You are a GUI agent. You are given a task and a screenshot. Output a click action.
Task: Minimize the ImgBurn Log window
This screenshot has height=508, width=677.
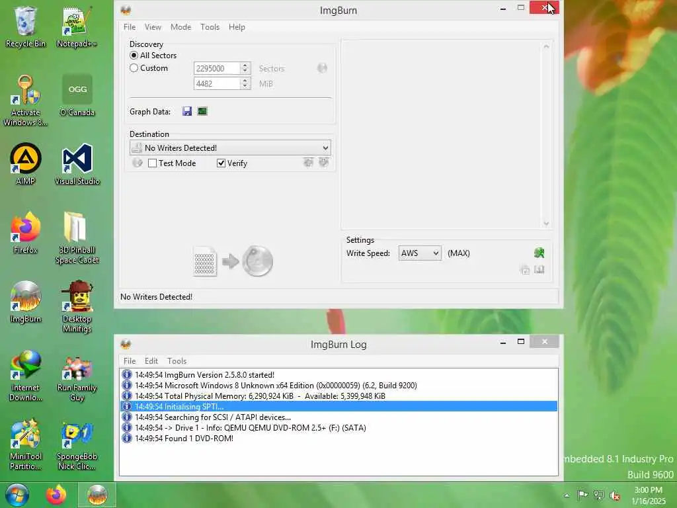503,342
